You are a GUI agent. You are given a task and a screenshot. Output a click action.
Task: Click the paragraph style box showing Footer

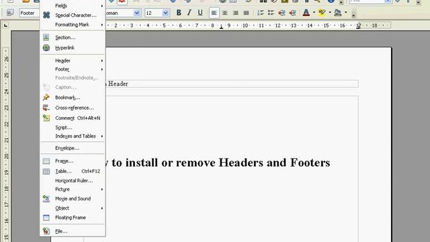tap(29, 13)
